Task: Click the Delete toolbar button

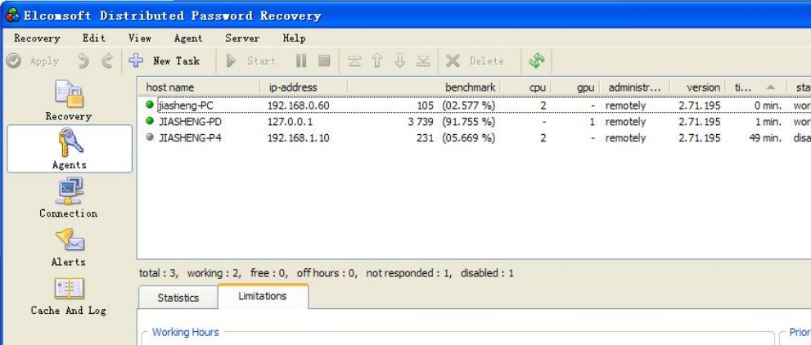Action: click(475, 61)
